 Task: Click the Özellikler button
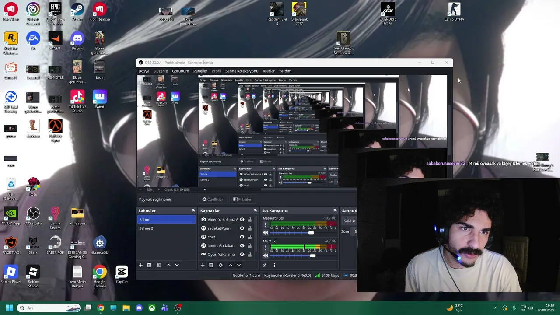click(x=213, y=199)
